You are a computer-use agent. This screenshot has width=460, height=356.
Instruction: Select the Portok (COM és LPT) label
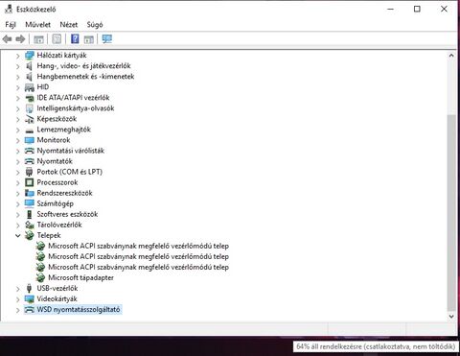tap(70, 172)
